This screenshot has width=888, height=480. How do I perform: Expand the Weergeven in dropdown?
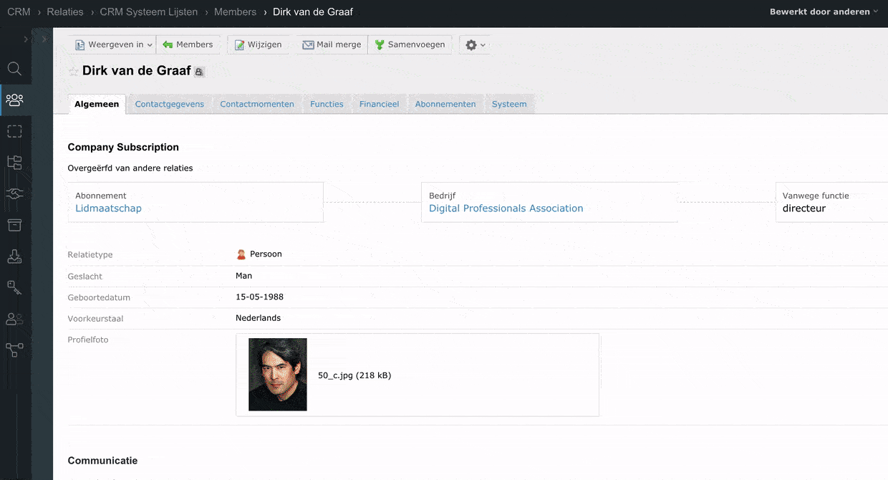tap(114, 44)
